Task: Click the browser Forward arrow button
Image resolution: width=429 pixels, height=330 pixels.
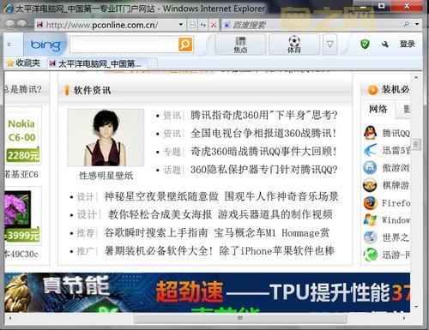Action: (x=21, y=24)
